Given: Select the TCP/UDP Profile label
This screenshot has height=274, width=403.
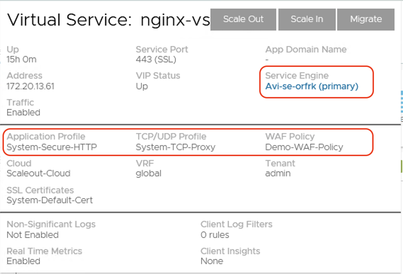Looking at the screenshot, I should [171, 137].
